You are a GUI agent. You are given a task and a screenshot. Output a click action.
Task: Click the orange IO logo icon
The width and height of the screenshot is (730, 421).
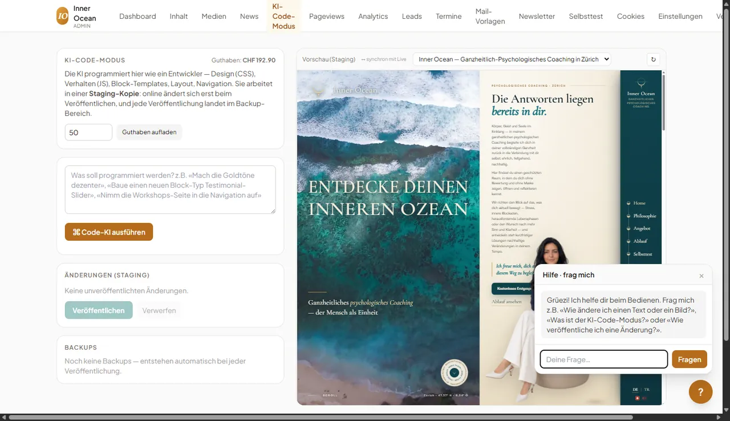(x=62, y=16)
